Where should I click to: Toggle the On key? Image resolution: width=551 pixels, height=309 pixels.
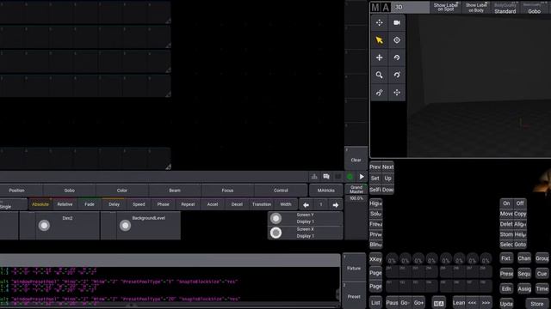[506, 203]
